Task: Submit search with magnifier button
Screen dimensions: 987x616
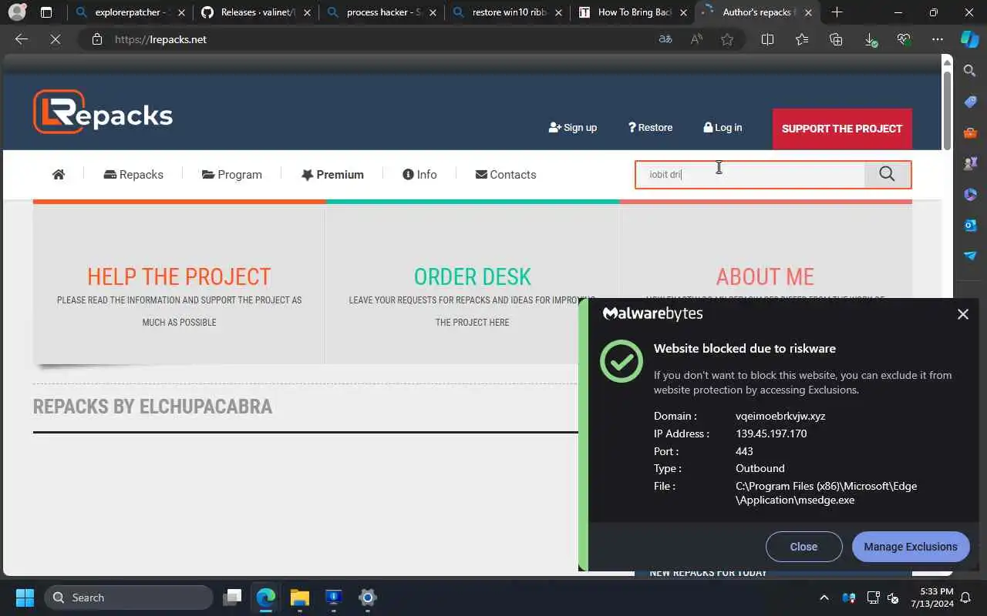Action: click(887, 174)
